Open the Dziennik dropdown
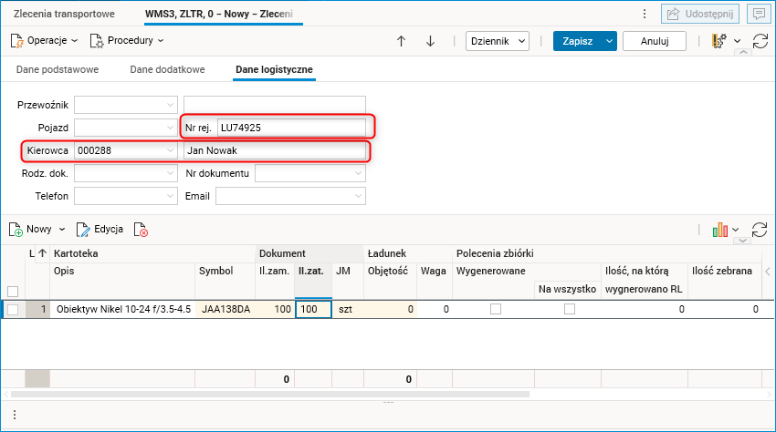 pyautogui.click(x=498, y=41)
